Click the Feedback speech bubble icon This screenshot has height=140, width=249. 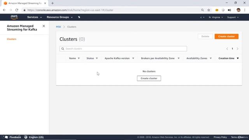click(x=6, y=137)
